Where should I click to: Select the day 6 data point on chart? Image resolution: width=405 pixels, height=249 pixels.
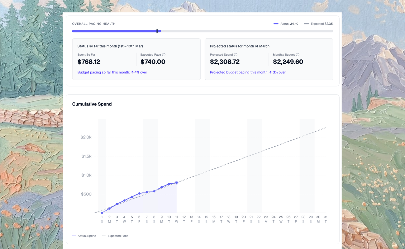(139, 194)
